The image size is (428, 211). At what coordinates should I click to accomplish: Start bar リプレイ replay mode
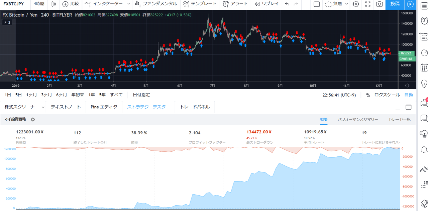click(x=266, y=4)
